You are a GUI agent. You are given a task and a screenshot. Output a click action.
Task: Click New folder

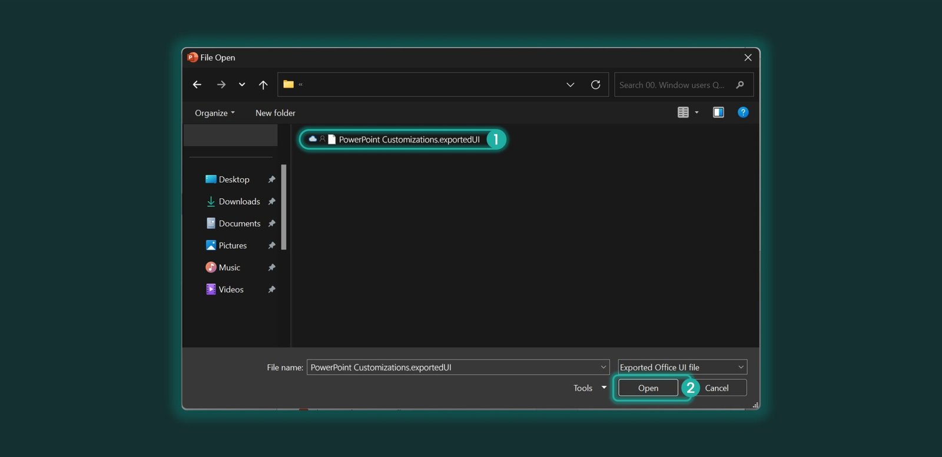276,113
